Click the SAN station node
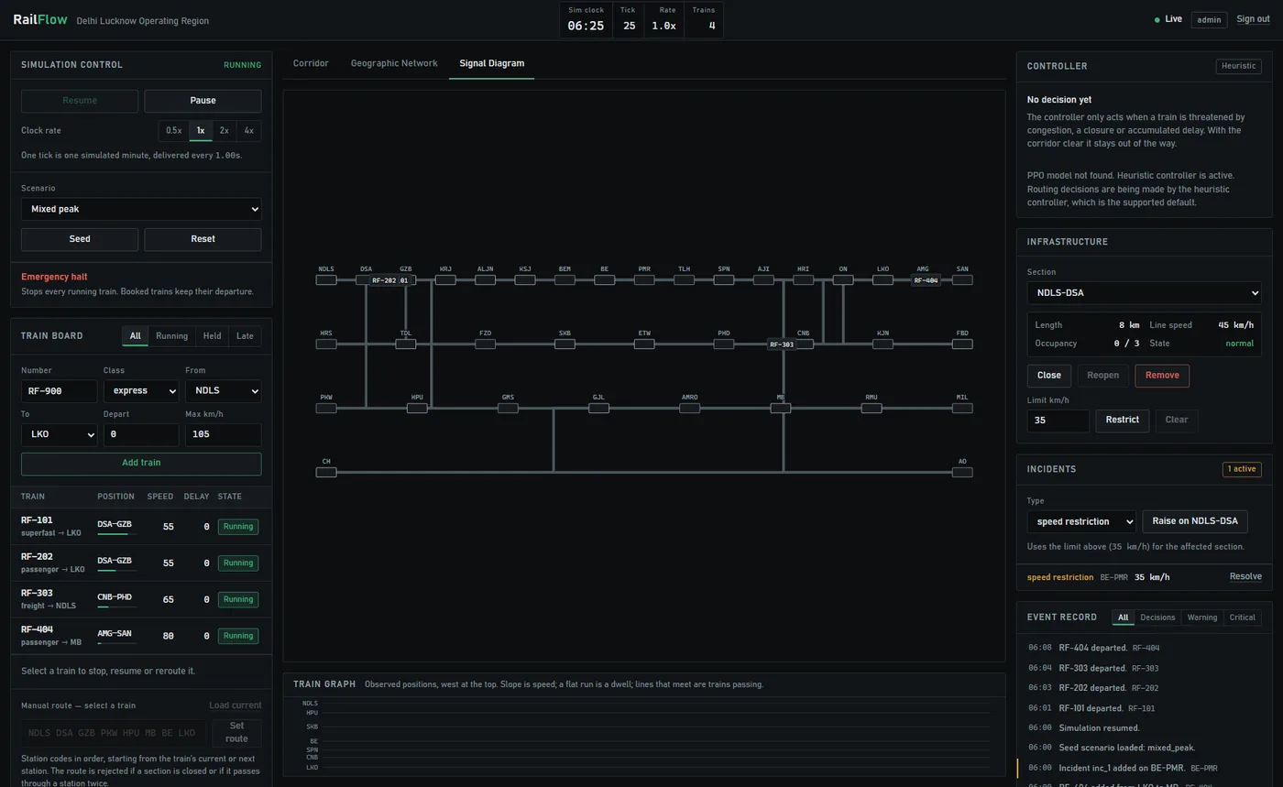This screenshot has height=787, width=1283. click(962, 280)
